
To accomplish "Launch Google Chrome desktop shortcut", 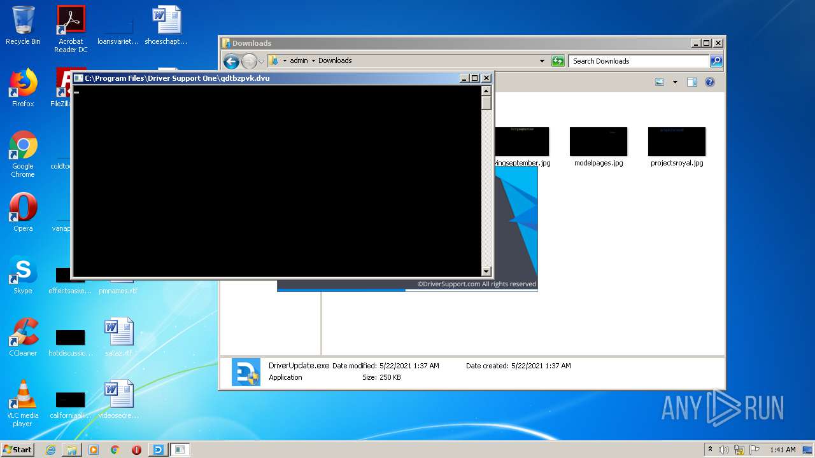I will (x=23, y=154).
